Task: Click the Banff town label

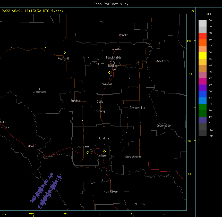Action: click(x=32, y=146)
